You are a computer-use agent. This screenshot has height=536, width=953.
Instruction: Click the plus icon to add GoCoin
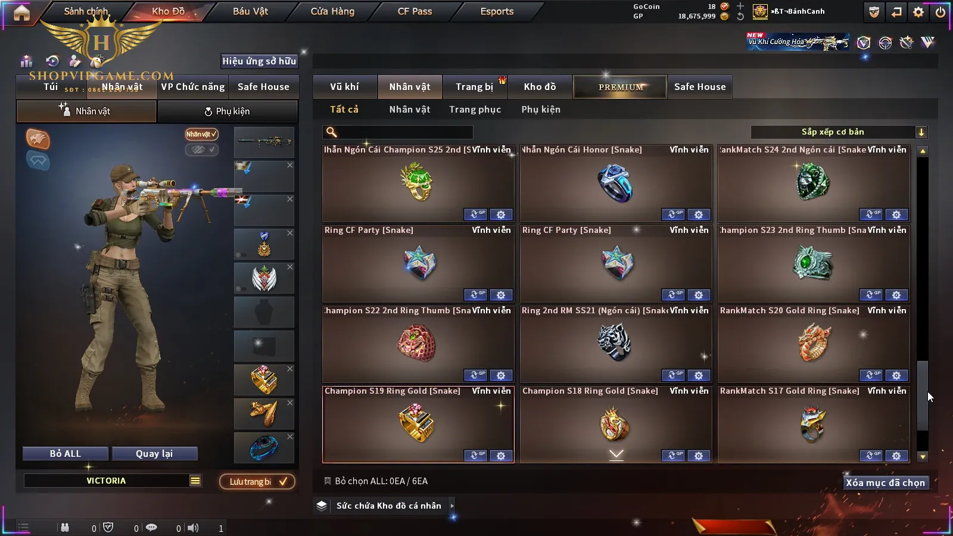point(740,6)
